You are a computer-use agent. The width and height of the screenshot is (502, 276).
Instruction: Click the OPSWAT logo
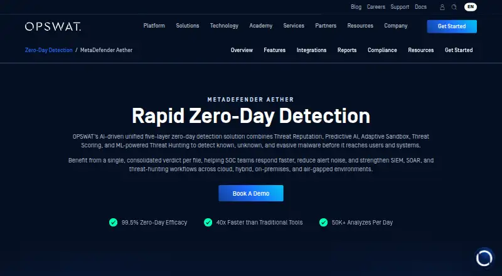pos(53,26)
